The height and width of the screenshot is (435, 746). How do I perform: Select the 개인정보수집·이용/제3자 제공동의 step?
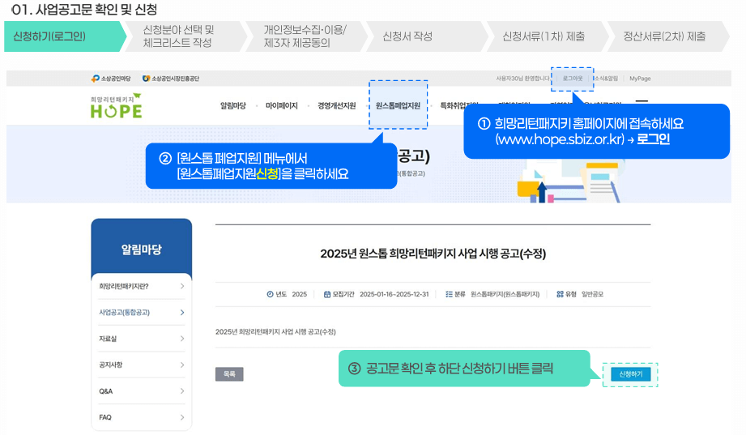[306, 36]
